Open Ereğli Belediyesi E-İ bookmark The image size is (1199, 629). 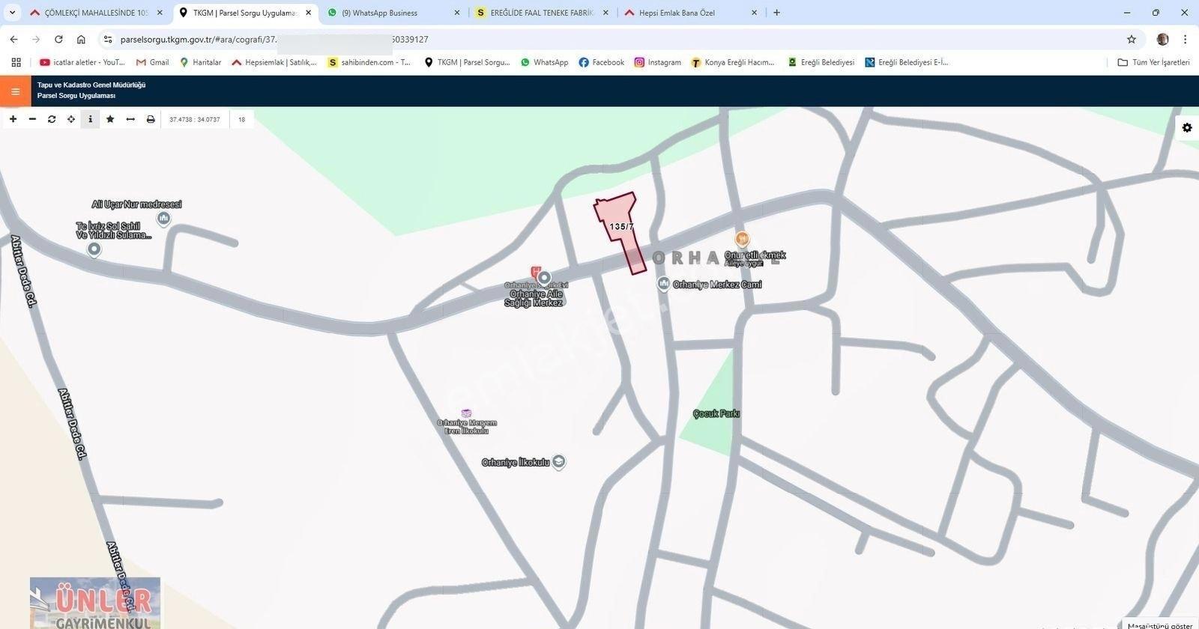pyautogui.click(x=907, y=62)
